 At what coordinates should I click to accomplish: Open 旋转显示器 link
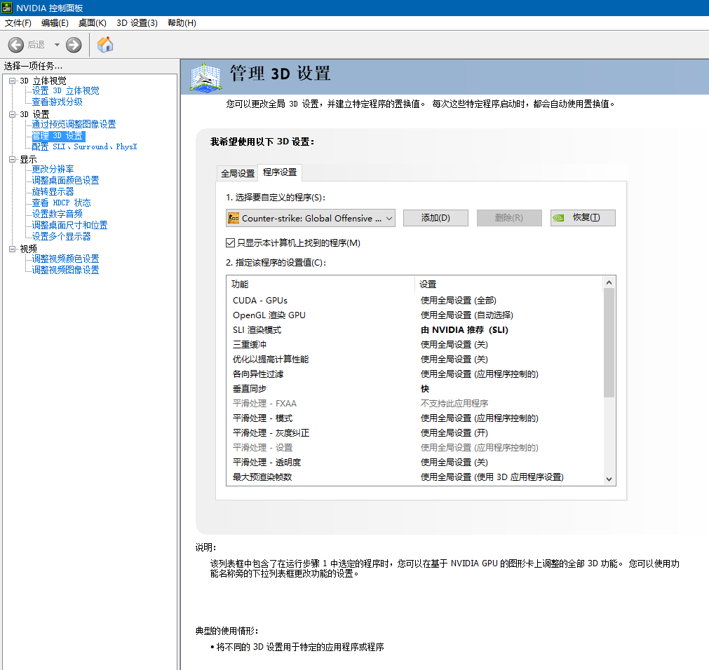pos(53,191)
